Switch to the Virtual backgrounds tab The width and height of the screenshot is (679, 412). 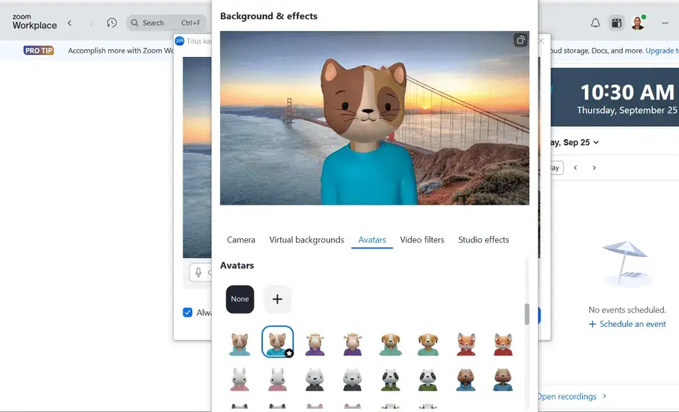[x=306, y=240]
